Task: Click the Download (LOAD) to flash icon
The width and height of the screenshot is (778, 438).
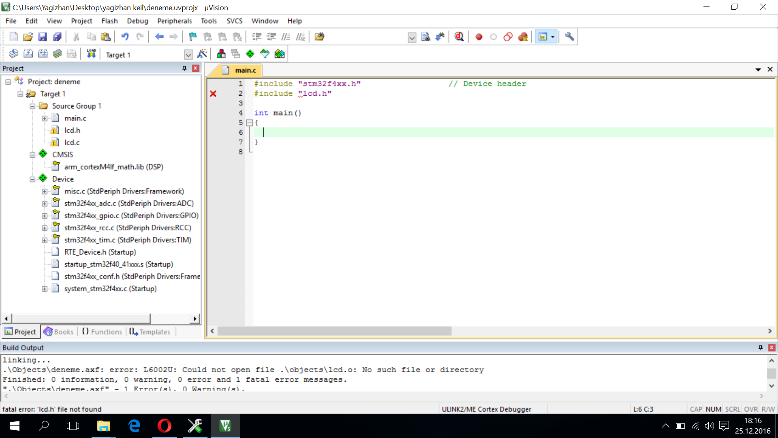Action: pyautogui.click(x=91, y=54)
